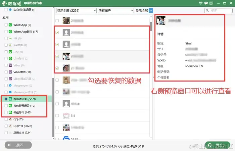Viewport: 235px width, 151px height.
Task: Click contact list scrollbar up arrow
Action: click(151, 16)
